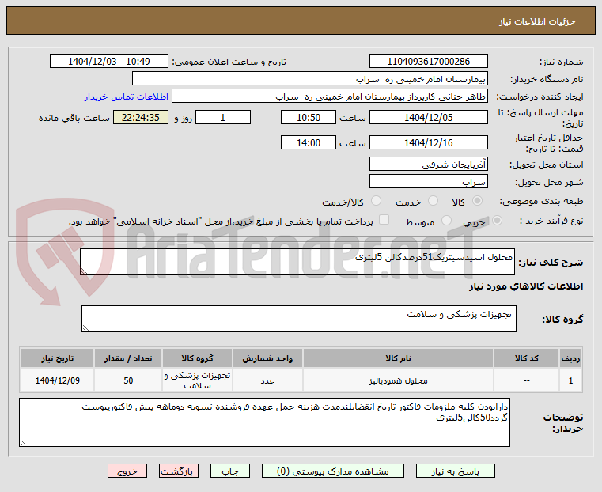Click the announcement date field 1404/12/03 - 10:49

[109, 61]
